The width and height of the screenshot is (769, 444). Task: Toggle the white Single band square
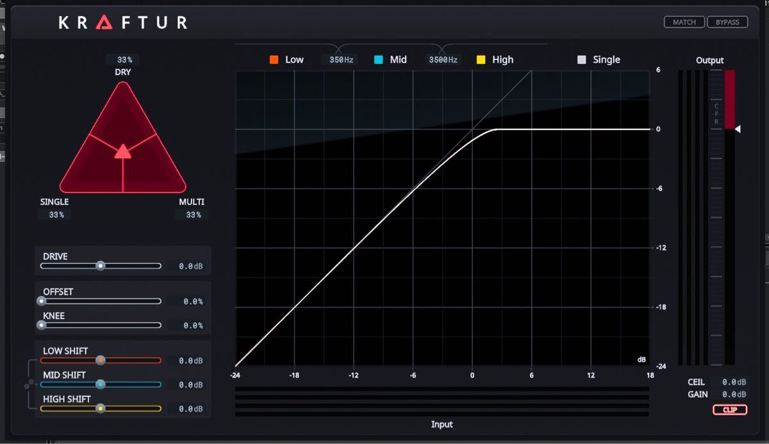pos(582,60)
